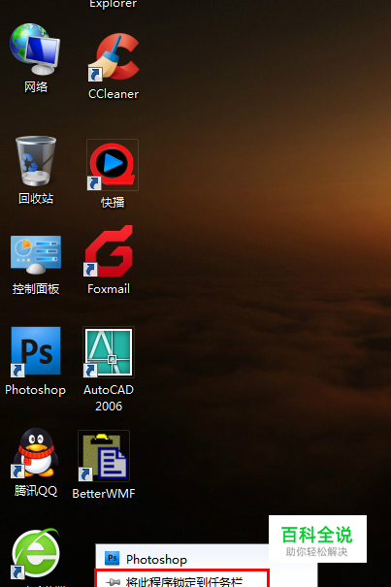The height and width of the screenshot is (587, 391).
Task: Click the 快播 label text
Action: pyautogui.click(x=113, y=203)
